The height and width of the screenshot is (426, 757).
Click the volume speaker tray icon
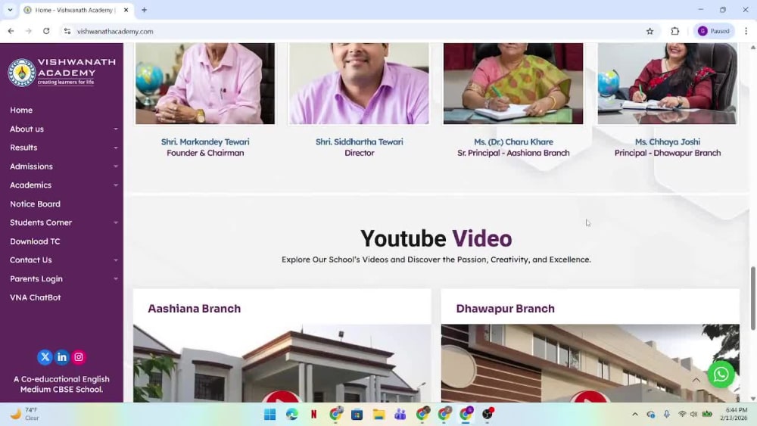[x=693, y=414]
